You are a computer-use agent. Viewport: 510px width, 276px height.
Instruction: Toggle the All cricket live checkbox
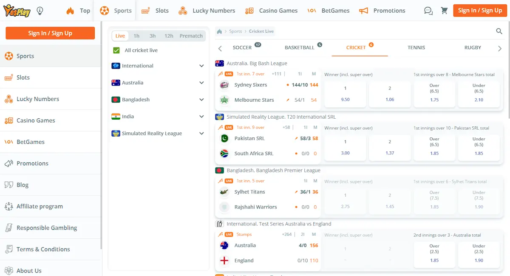[116, 50]
